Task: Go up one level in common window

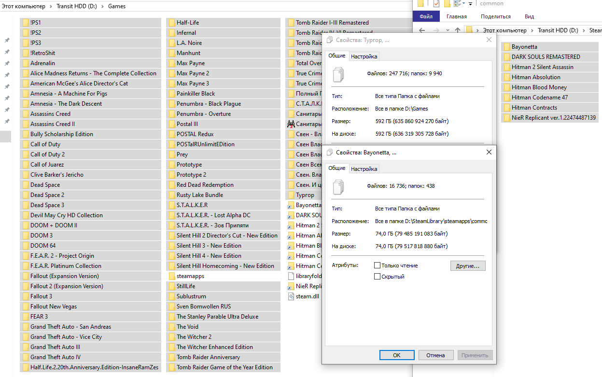Action: click(x=457, y=30)
